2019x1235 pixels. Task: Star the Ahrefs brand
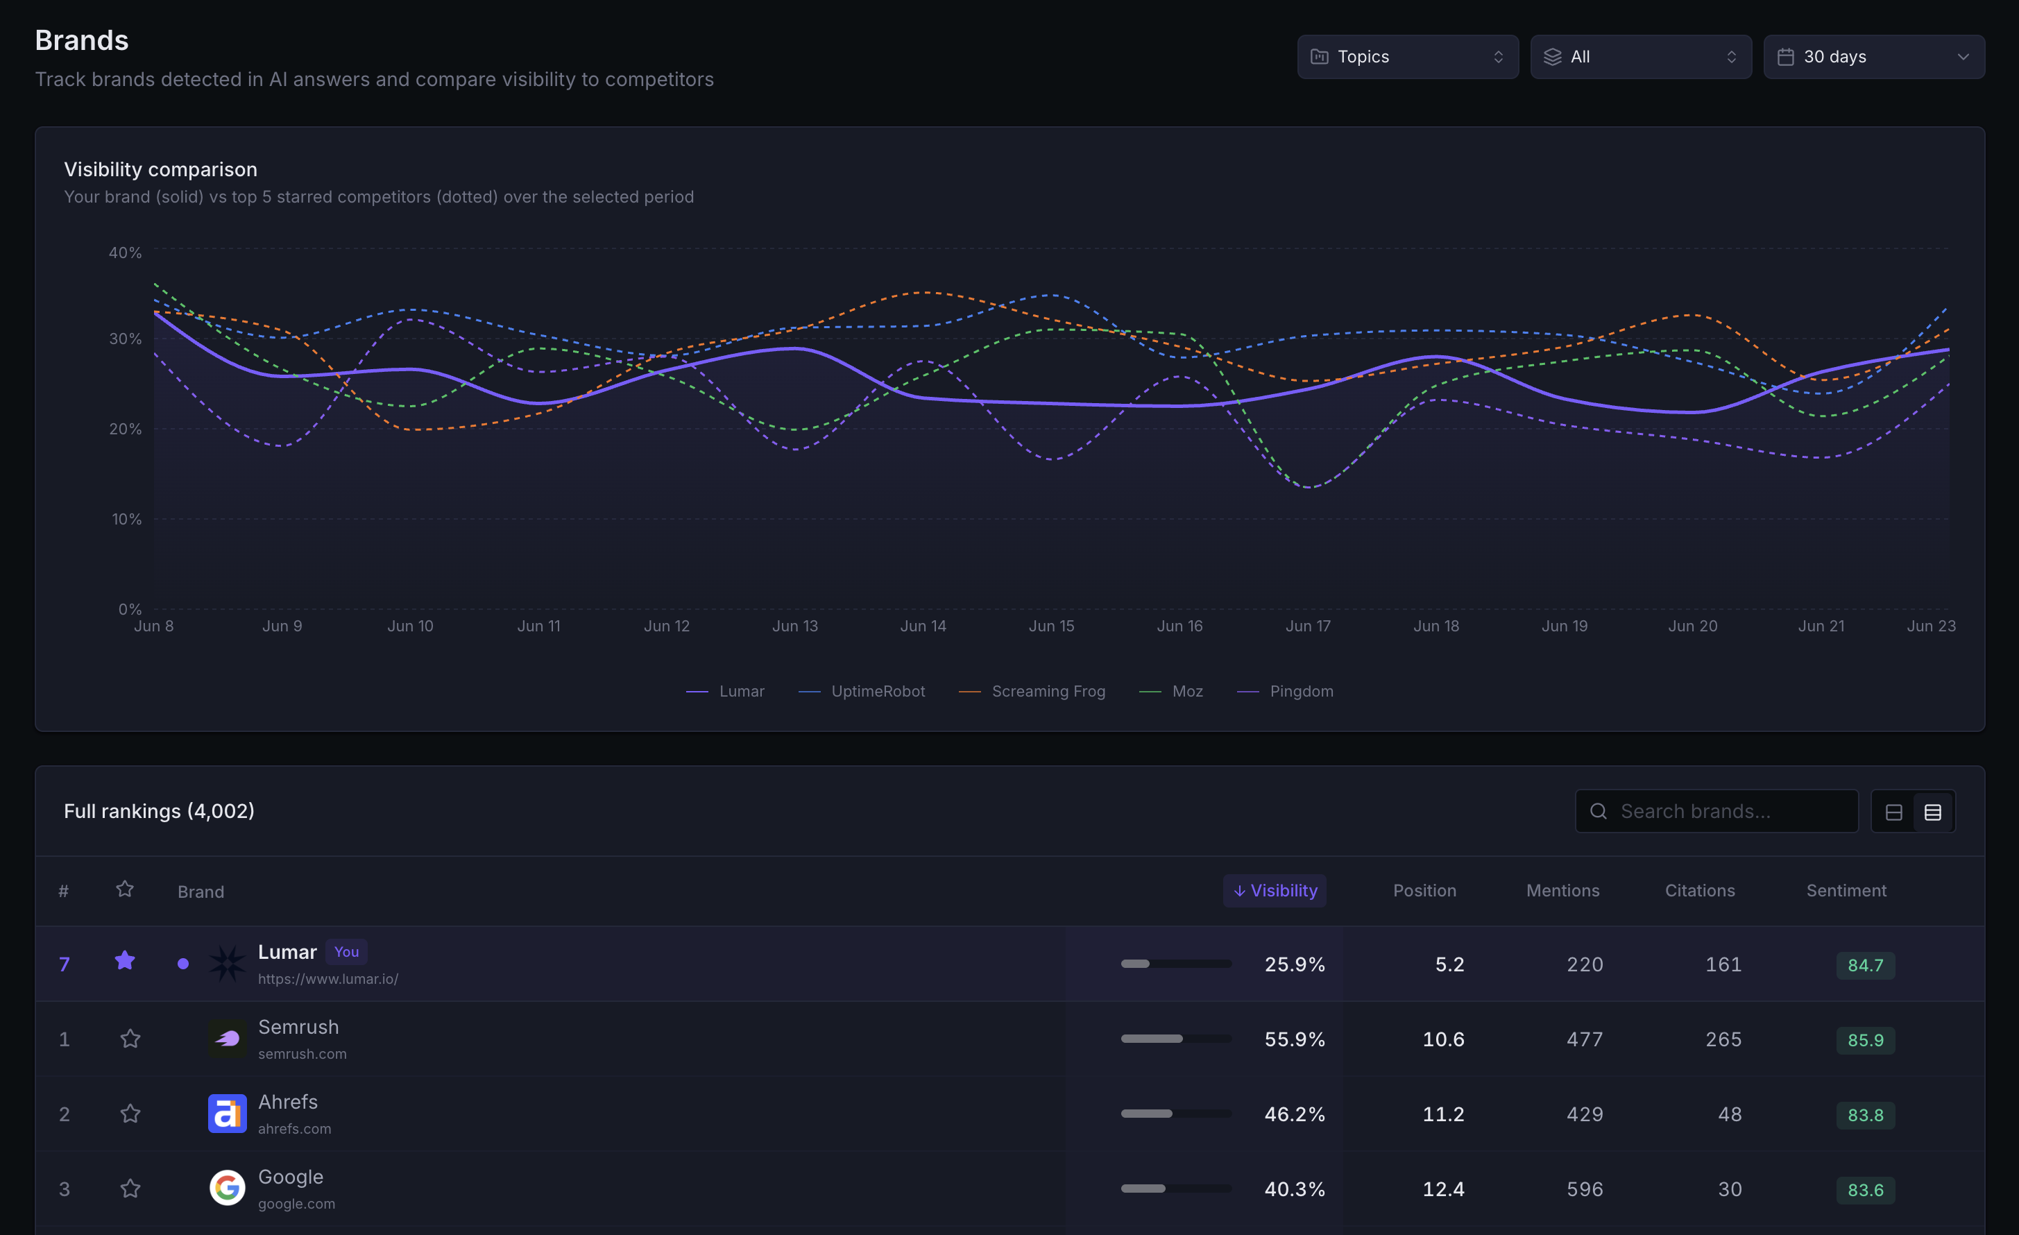130,1114
